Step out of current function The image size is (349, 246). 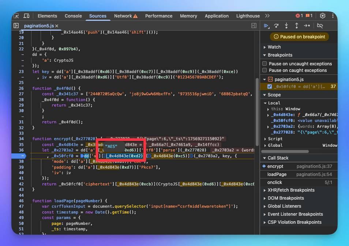pyautogui.click(x=297, y=26)
